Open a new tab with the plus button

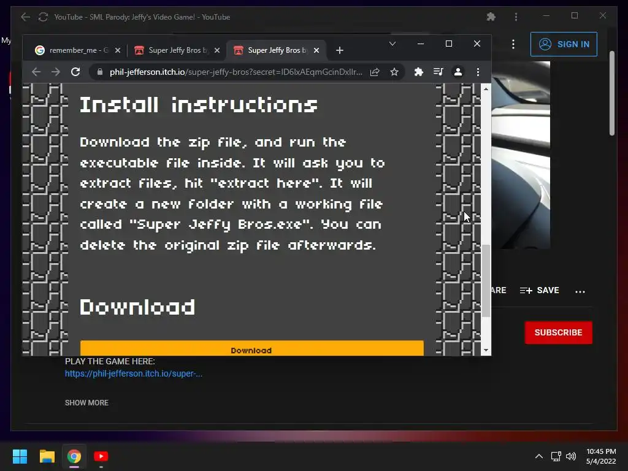pos(340,50)
